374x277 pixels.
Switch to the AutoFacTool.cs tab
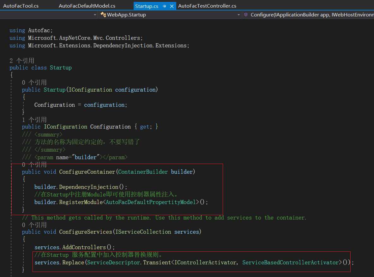21,6
